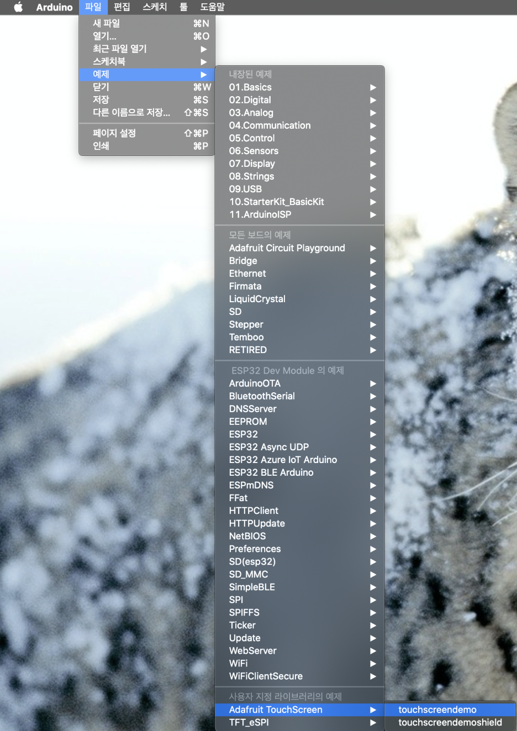517x731 pixels.
Task: Choose 인쇄 from the file menu
Action: click(x=147, y=146)
